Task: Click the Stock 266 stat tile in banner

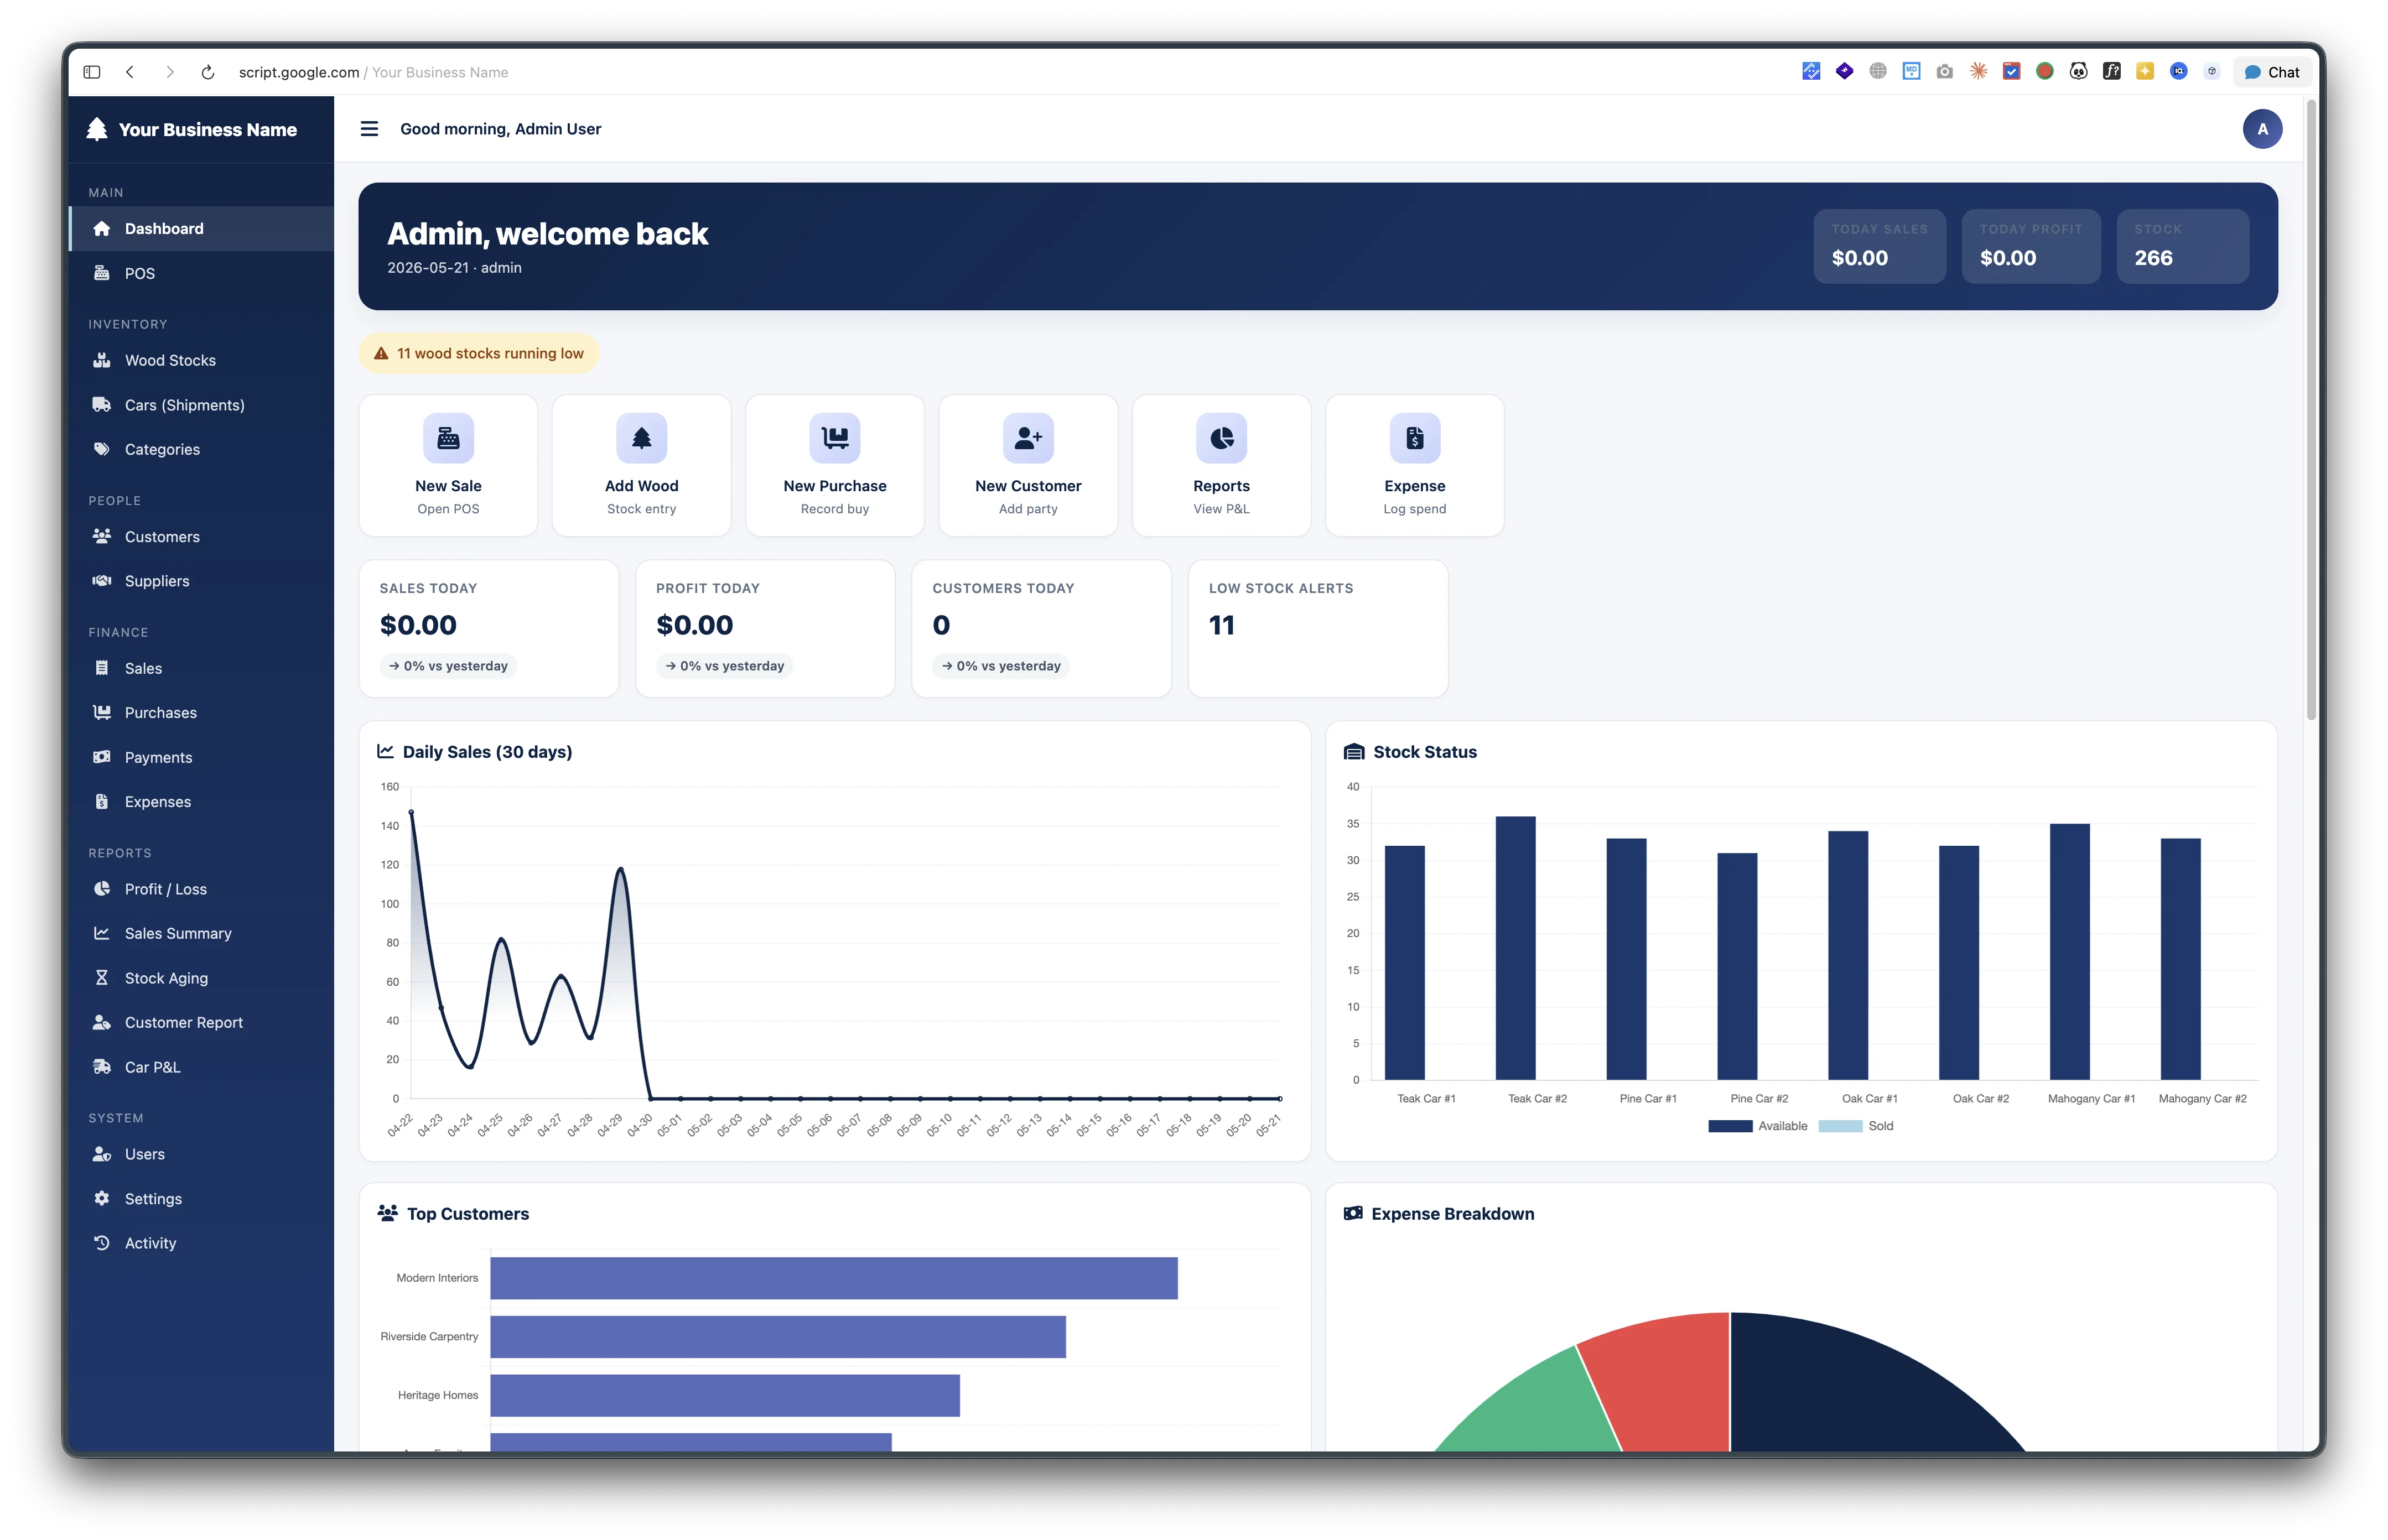Action: pyautogui.click(x=2182, y=246)
